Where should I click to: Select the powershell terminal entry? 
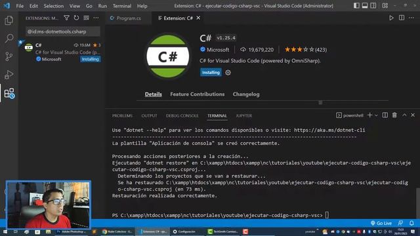[x=350, y=115]
